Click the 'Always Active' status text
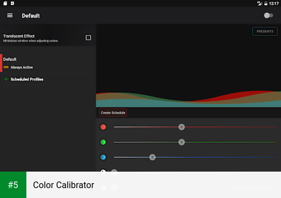 [x=21, y=68]
